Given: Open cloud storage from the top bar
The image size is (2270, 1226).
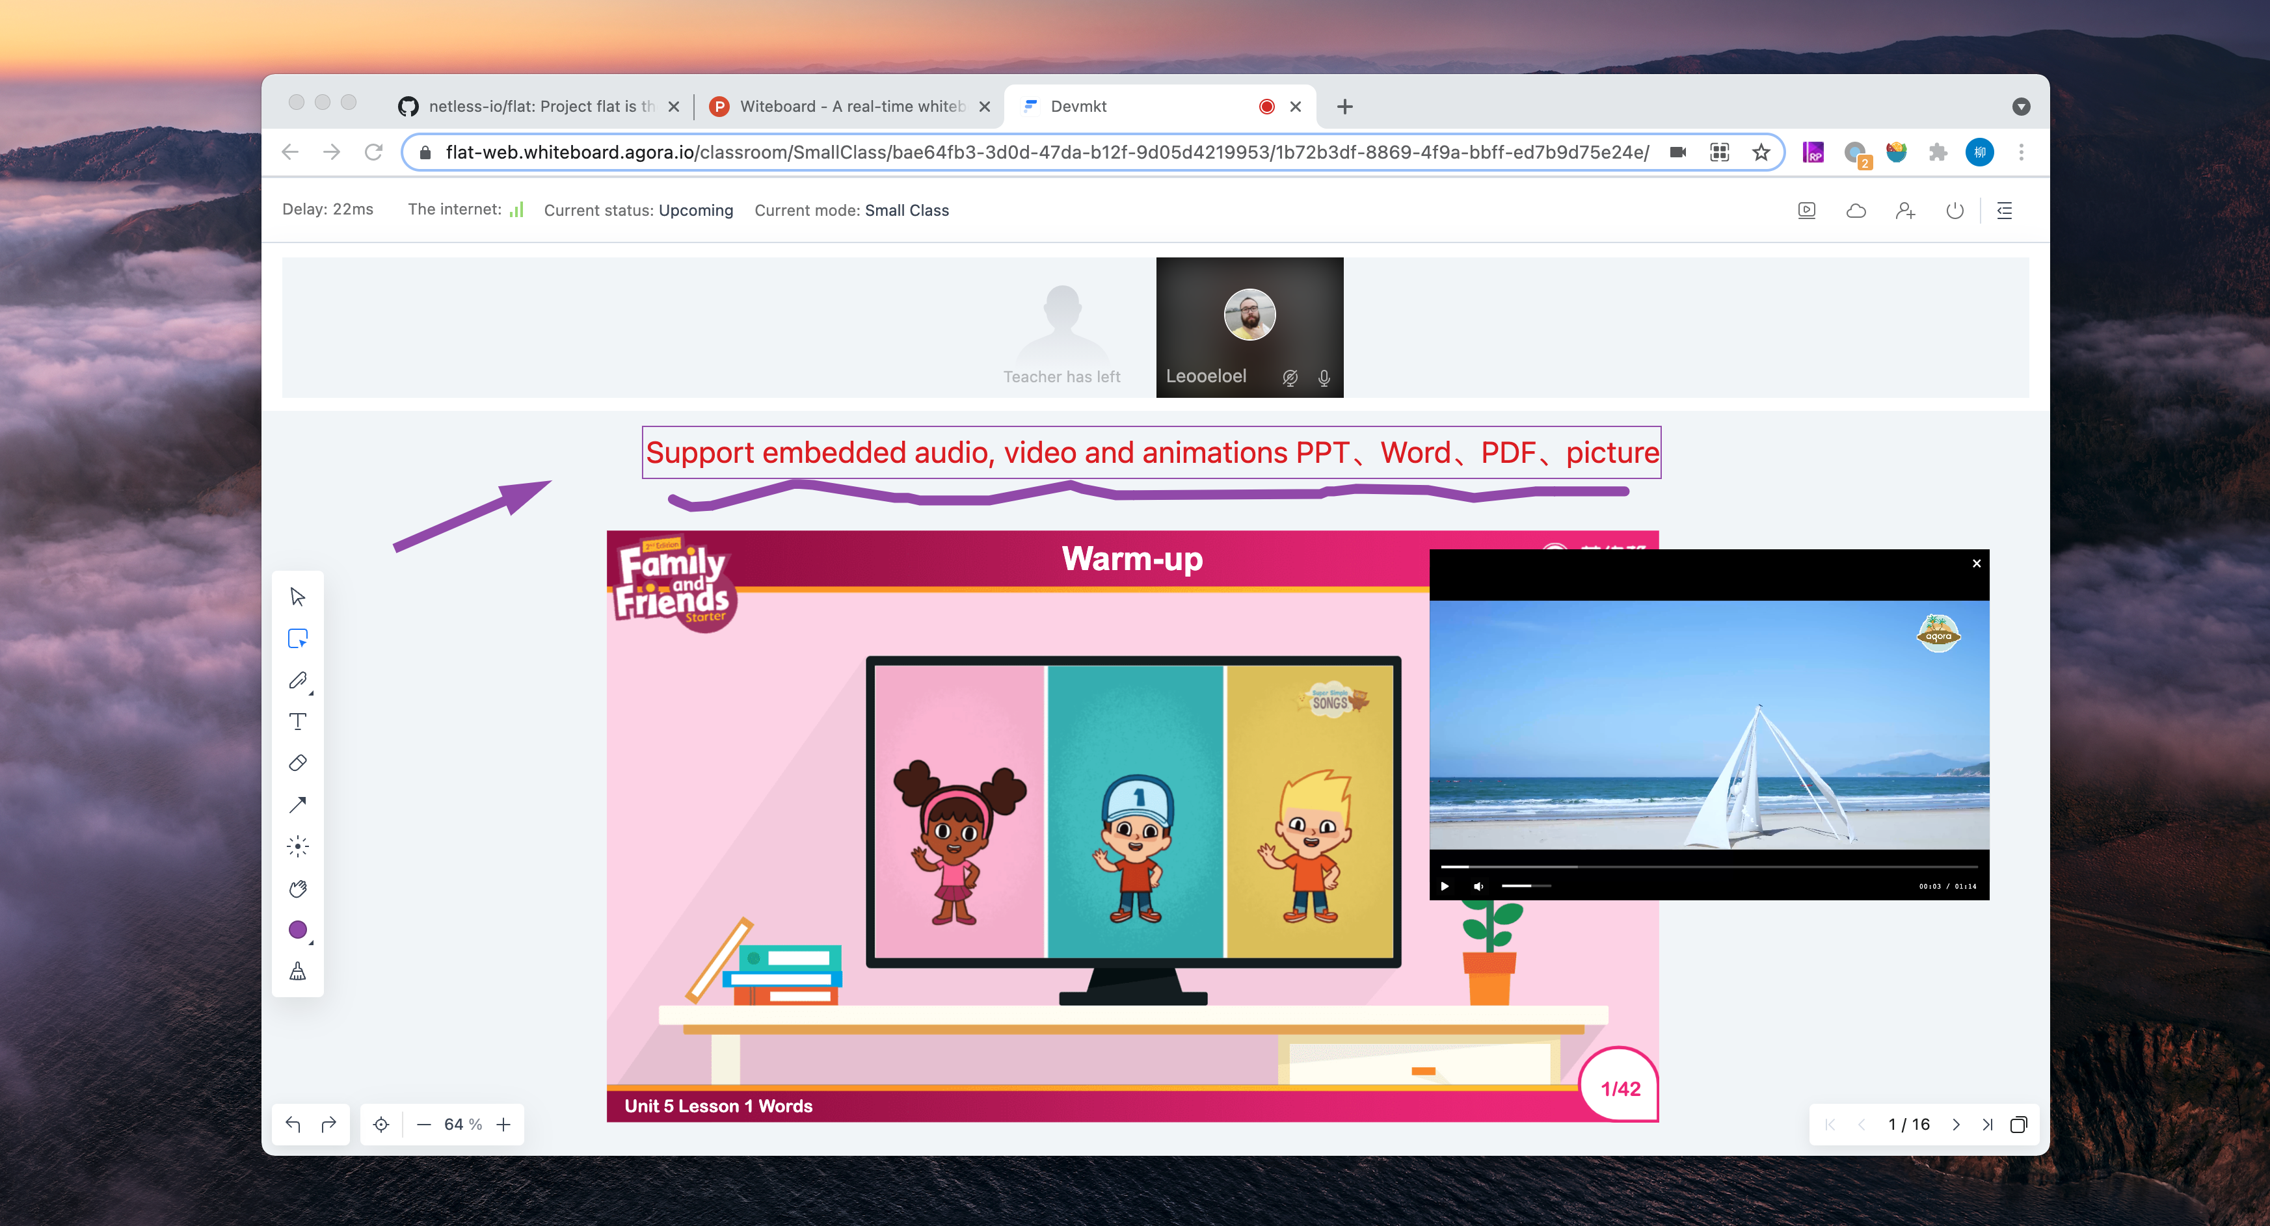Looking at the screenshot, I should (x=1857, y=211).
